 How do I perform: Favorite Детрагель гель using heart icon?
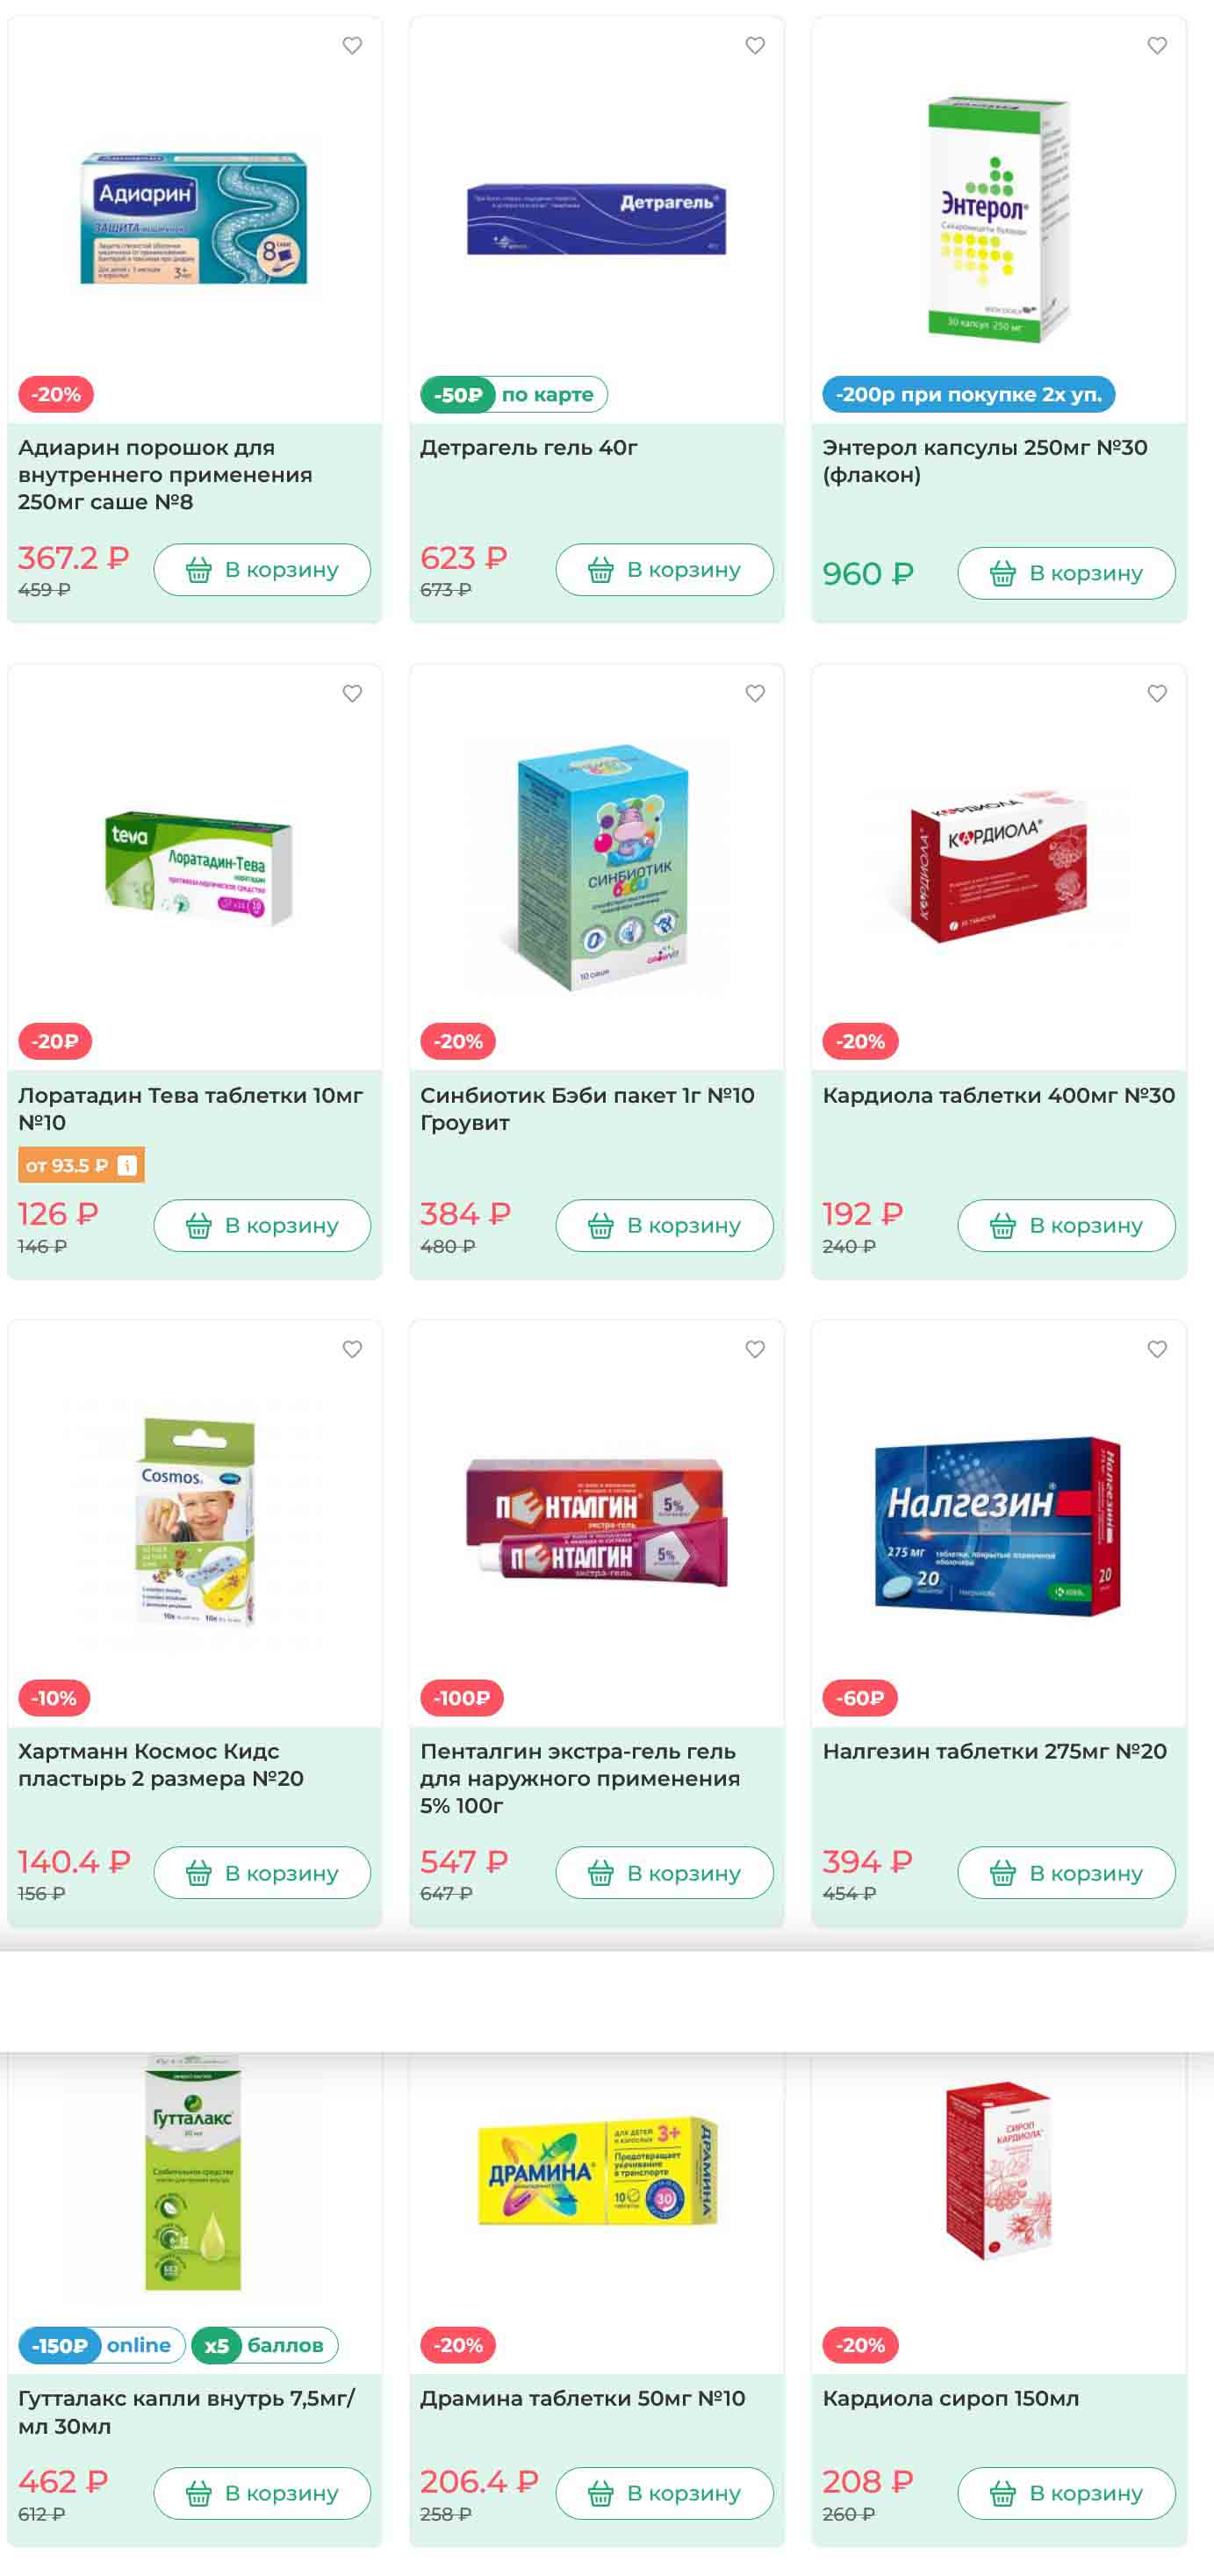[755, 45]
